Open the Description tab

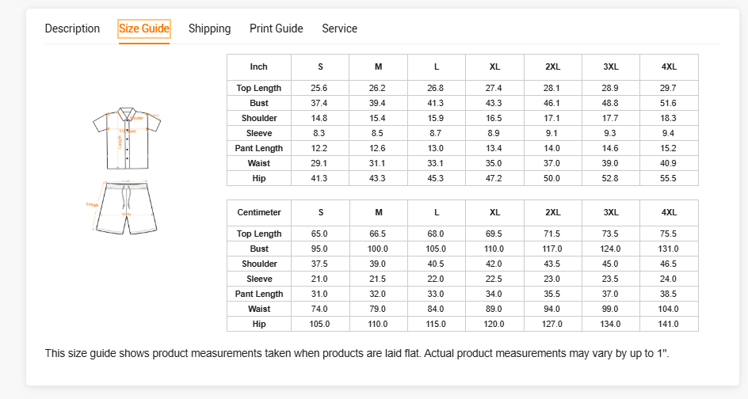click(x=72, y=28)
